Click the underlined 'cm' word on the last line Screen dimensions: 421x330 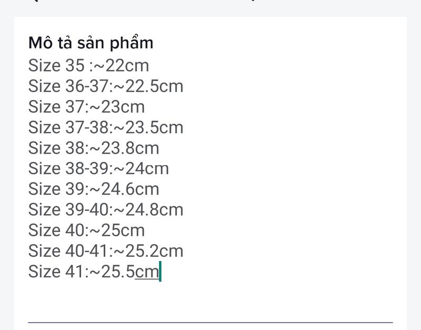coord(147,272)
